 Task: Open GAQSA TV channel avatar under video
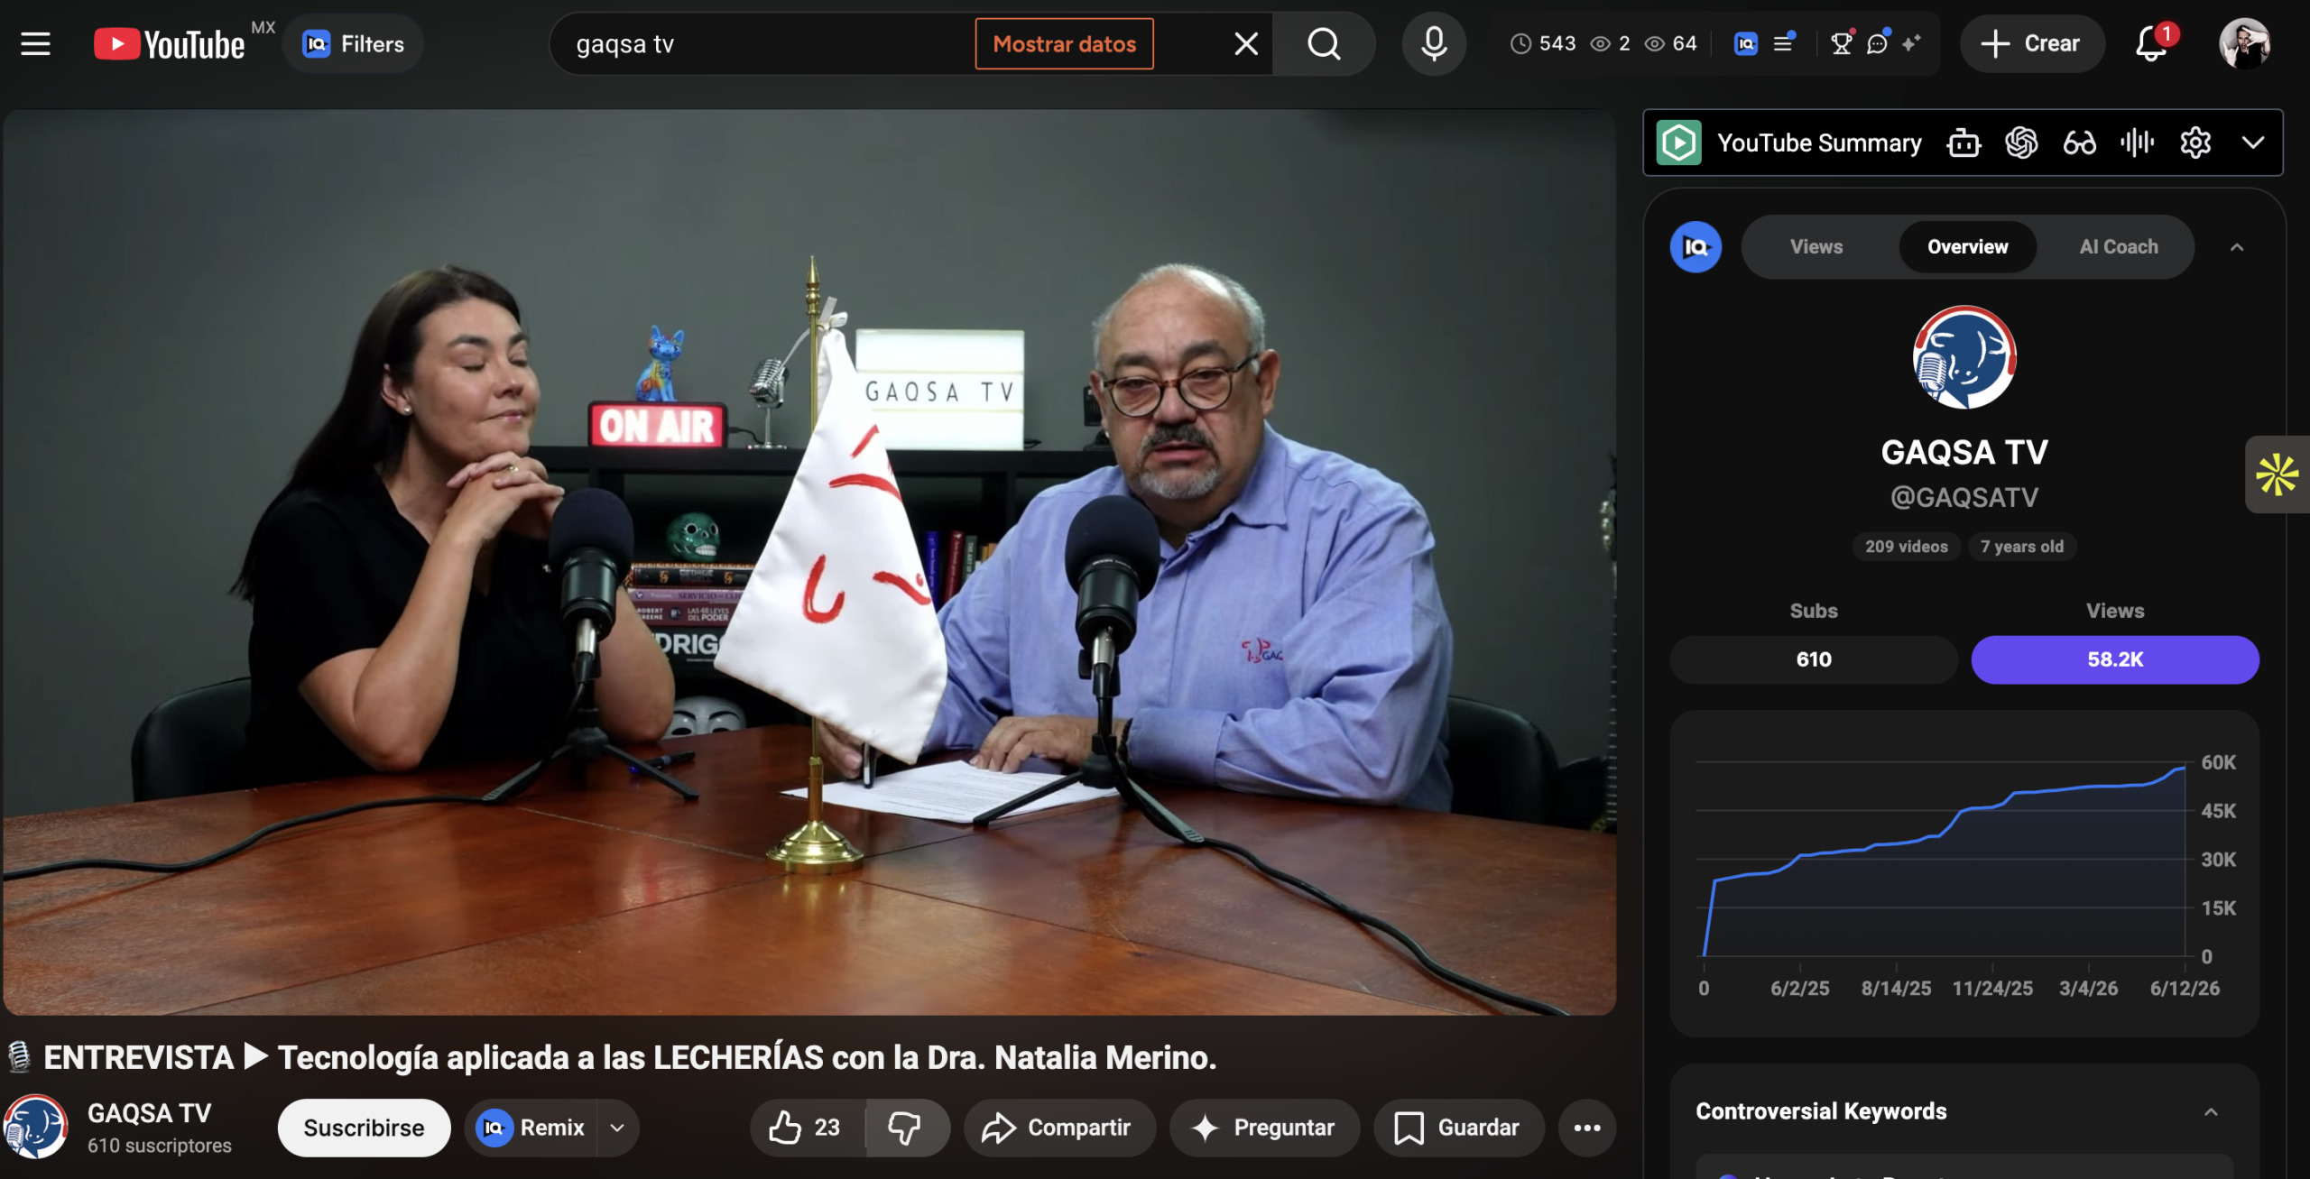pyautogui.click(x=35, y=1126)
